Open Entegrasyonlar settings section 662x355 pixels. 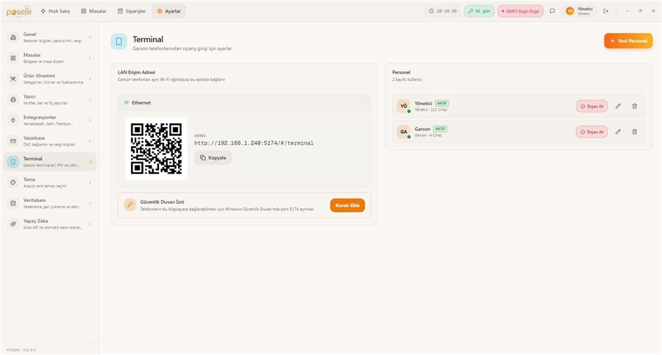50,121
